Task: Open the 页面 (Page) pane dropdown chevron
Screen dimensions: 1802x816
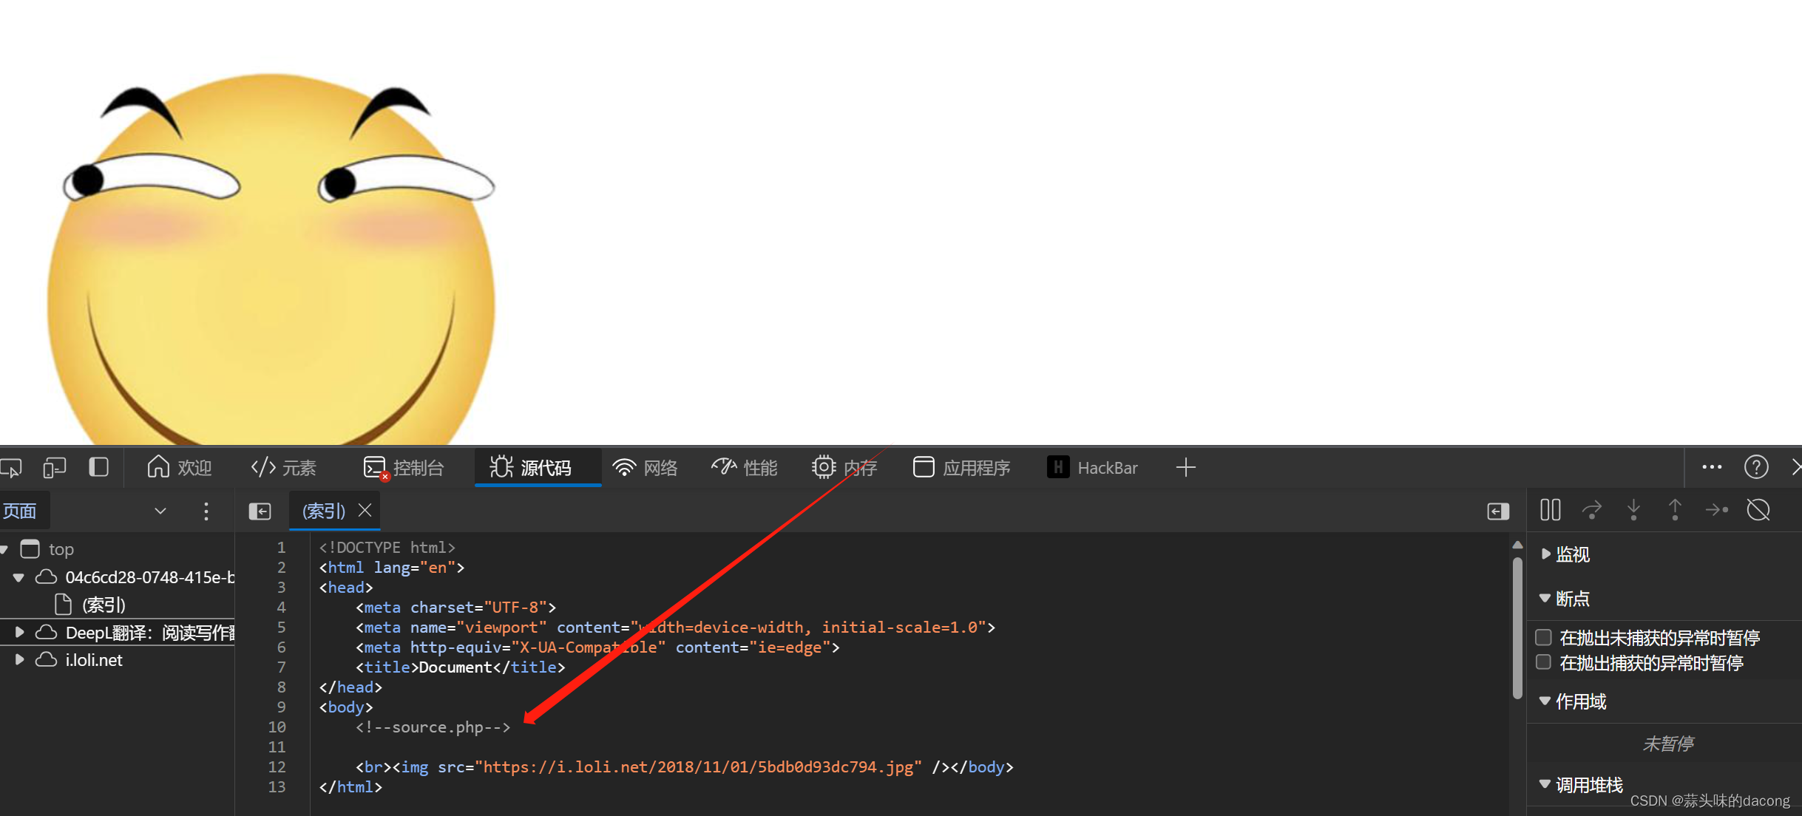Action: pos(160,511)
